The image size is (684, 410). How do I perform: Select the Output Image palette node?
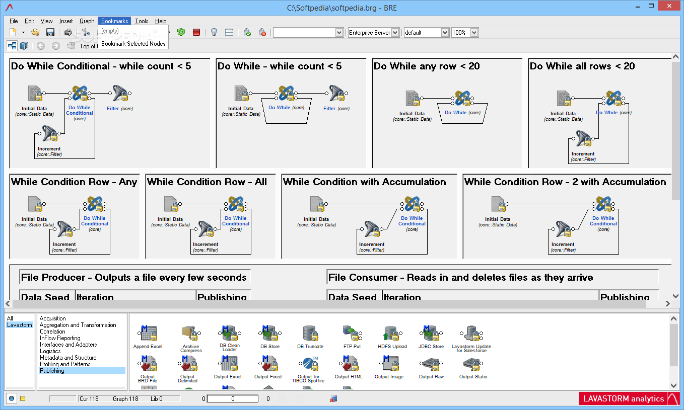389,367
